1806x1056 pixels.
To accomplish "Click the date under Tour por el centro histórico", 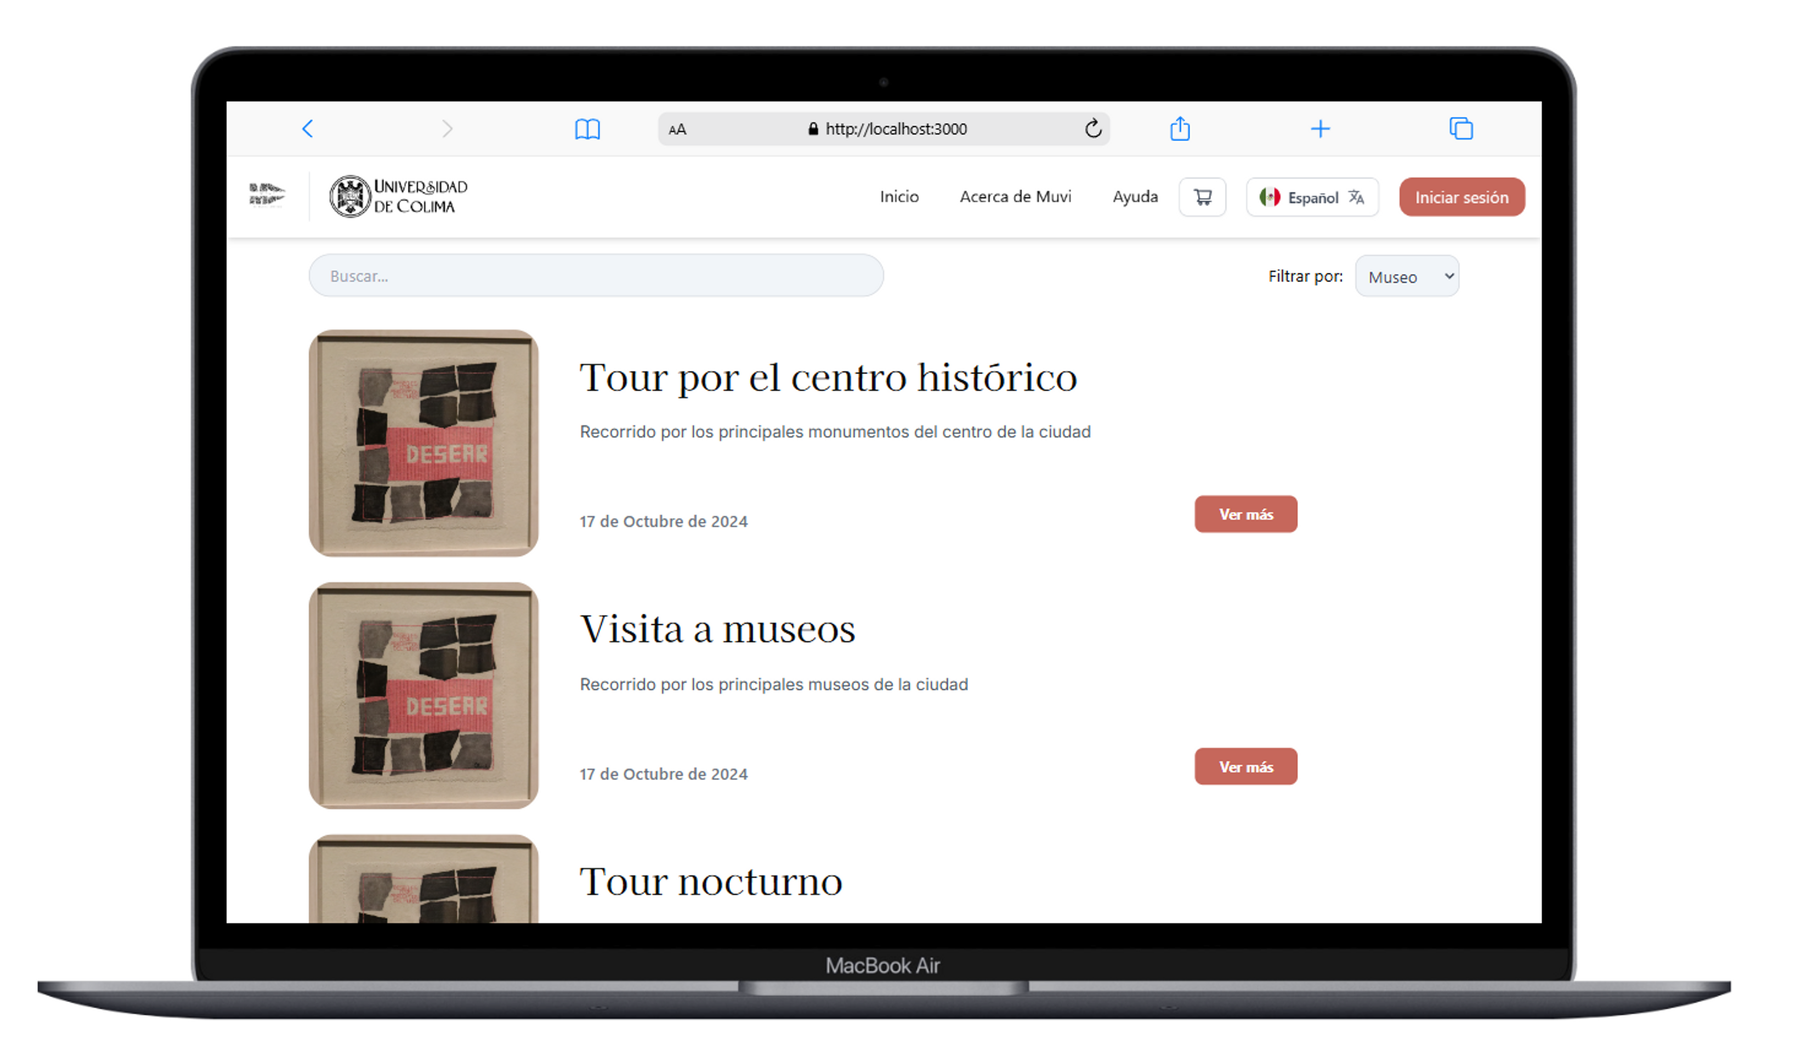I will [x=664, y=521].
